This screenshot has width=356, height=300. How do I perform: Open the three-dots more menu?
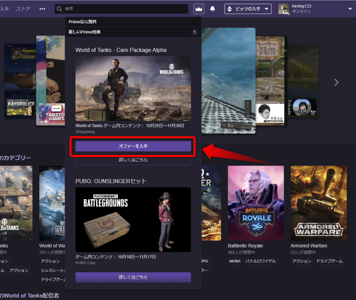coord(42,9)
